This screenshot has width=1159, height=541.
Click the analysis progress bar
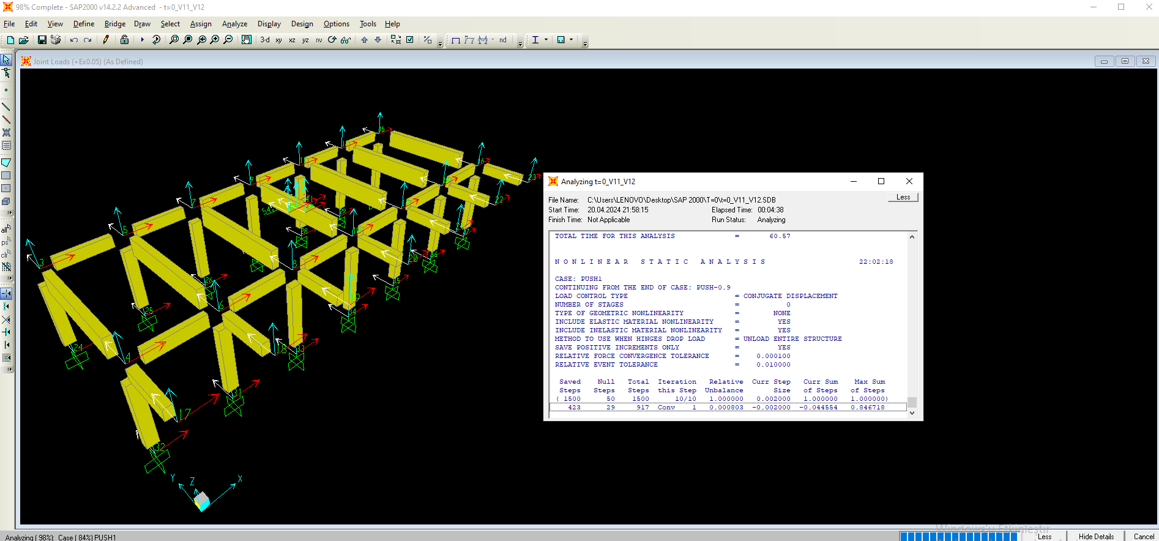(x=958, y=537)
